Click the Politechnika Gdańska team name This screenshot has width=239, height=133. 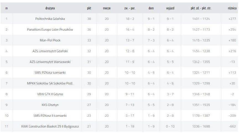[x=50, y=19]
